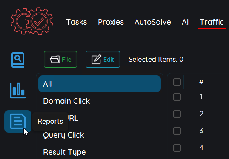Go to the Proxies tab
The height and width of the screenshot is (159, 229).
(x=111, y=22)
